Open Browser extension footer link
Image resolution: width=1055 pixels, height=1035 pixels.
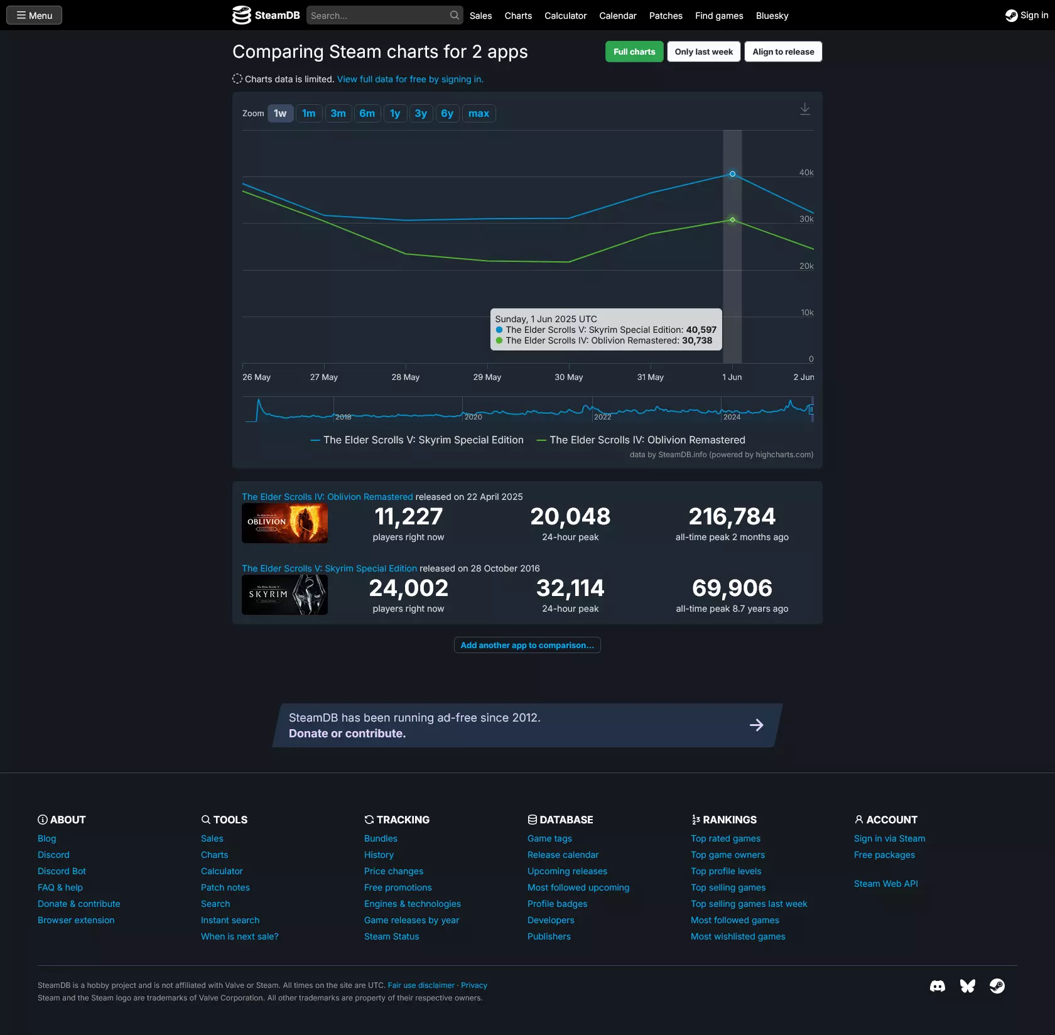coord(76,920)
